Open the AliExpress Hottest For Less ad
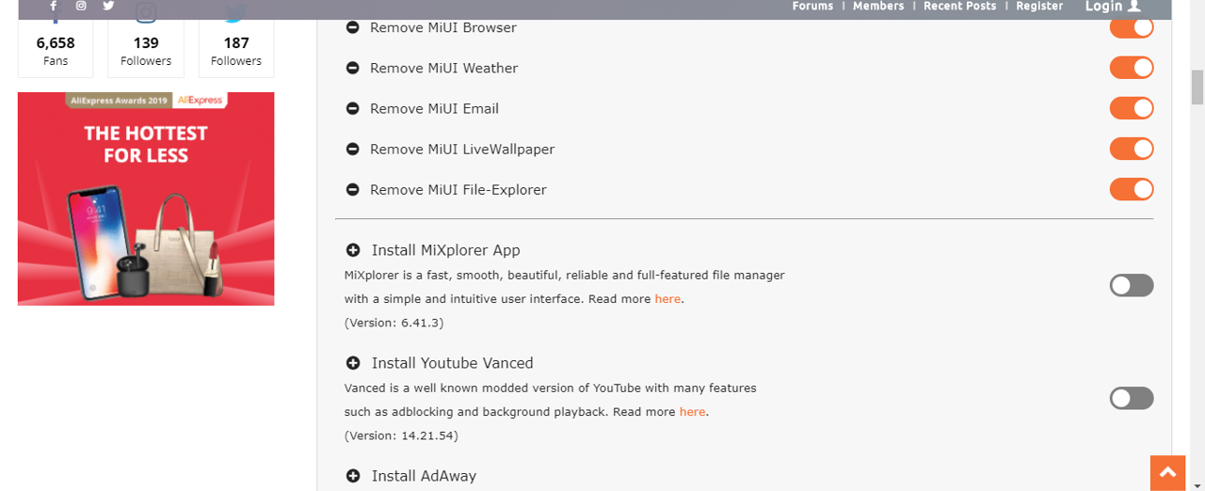This screenshot has height=491, width=1205. tap(146, 198)
